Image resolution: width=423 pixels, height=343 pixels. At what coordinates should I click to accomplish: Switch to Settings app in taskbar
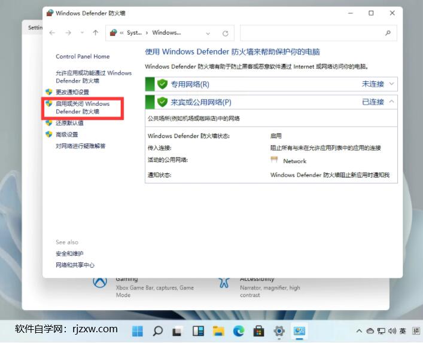(279, 331)
